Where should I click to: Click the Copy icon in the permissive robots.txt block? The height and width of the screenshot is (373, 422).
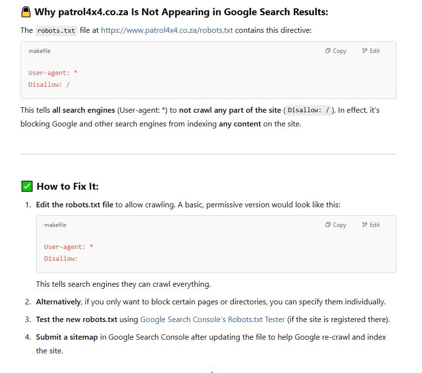(x=328, y=225)
